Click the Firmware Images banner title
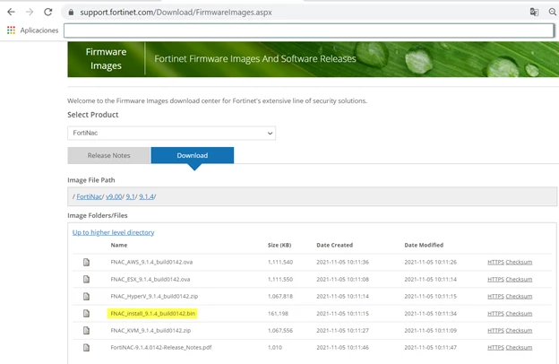Viewport: 559px width, 364px height. tap(106, 59)
